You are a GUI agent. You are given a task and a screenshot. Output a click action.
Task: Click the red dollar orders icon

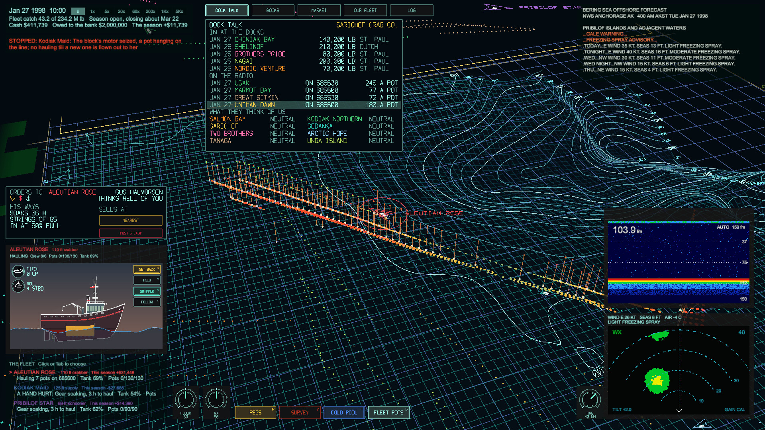click(20, 198)
